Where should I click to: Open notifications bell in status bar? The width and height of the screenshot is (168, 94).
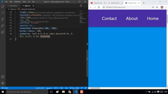click(85, 88)
